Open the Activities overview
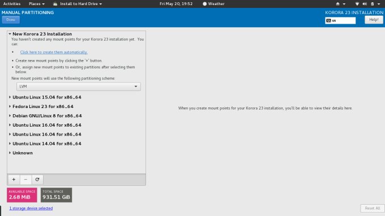Screen dimensions: 385x216 pyautogui.click(x=12, y=4)
